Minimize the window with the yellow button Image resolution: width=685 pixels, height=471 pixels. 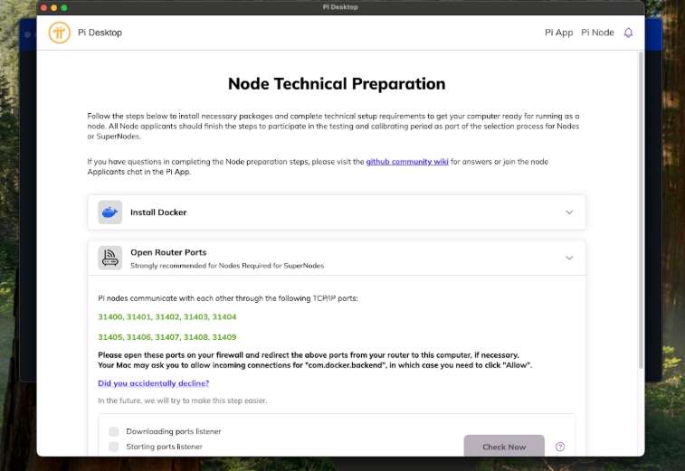tap(53, 7)
